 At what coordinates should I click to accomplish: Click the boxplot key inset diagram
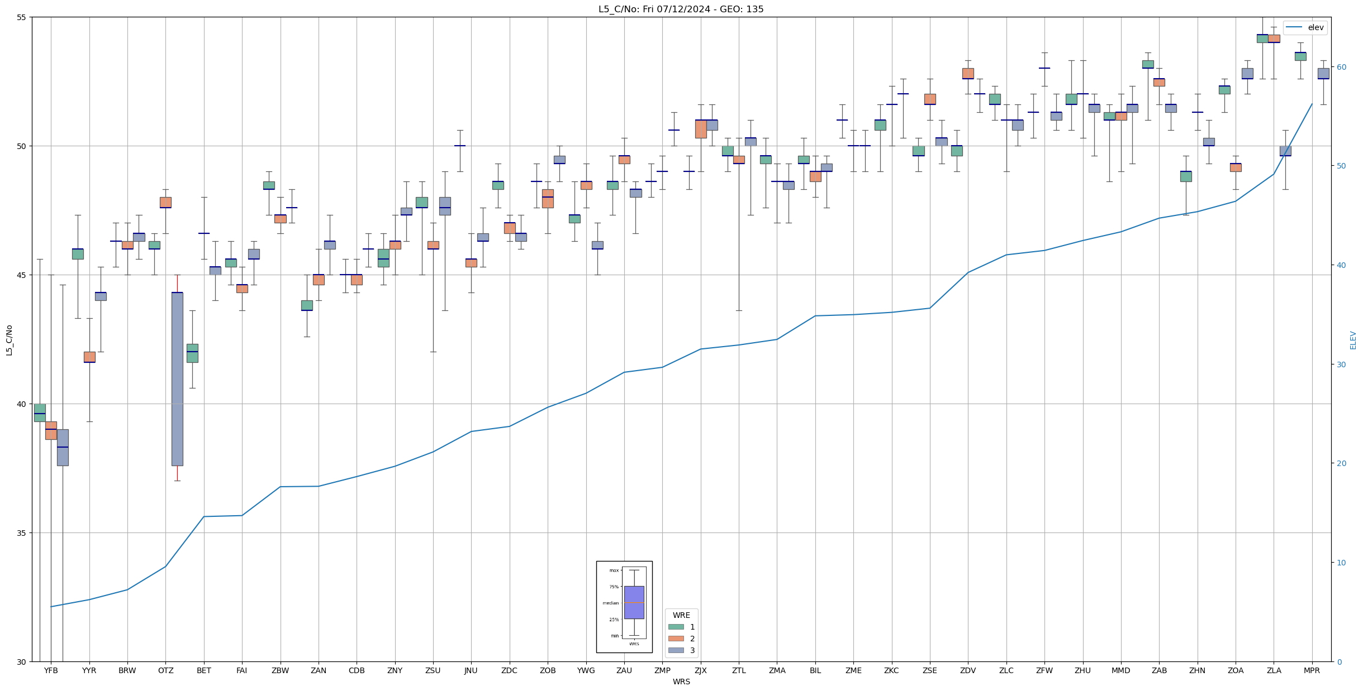(624, 607)
